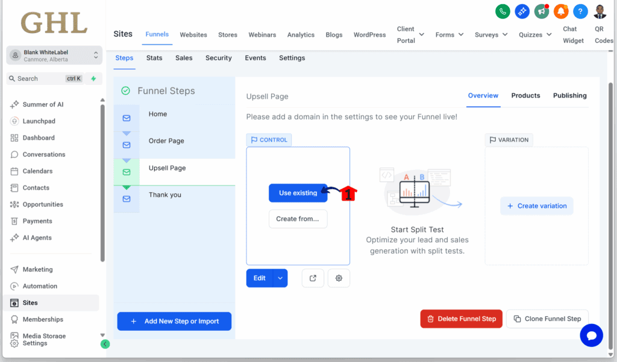Open Dashboard from sidebar
The height and width of the screenshot is (362, 617).
pos(39,138)
